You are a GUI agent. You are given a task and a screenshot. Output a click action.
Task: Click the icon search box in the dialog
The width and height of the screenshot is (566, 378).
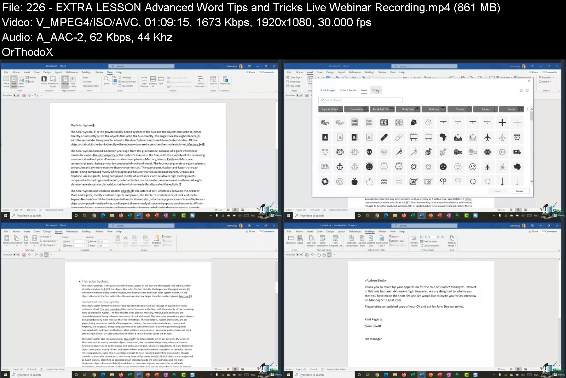pos(360,100)
